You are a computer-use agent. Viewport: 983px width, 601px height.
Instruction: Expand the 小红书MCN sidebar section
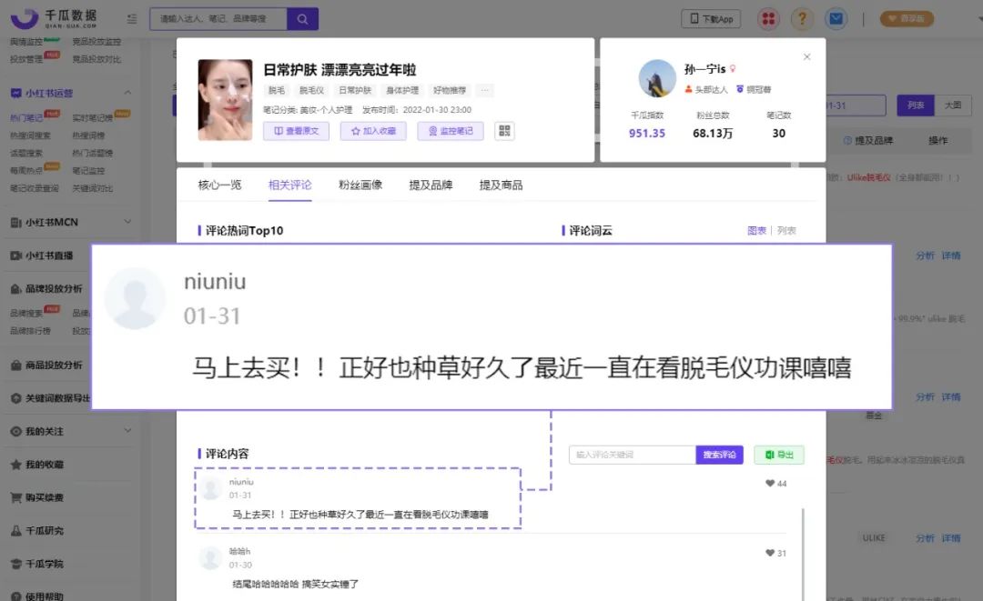pos(127,221)
